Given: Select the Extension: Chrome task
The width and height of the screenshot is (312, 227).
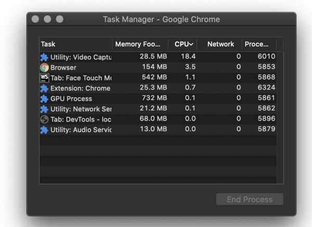Looking at the screenshot, I should 158,88.
